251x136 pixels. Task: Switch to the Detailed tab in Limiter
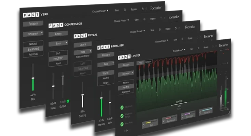(x=148, y=63)
